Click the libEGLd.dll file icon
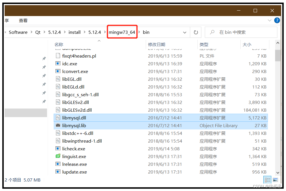Viewport: 286px width, 191px height. pos(58,87)
